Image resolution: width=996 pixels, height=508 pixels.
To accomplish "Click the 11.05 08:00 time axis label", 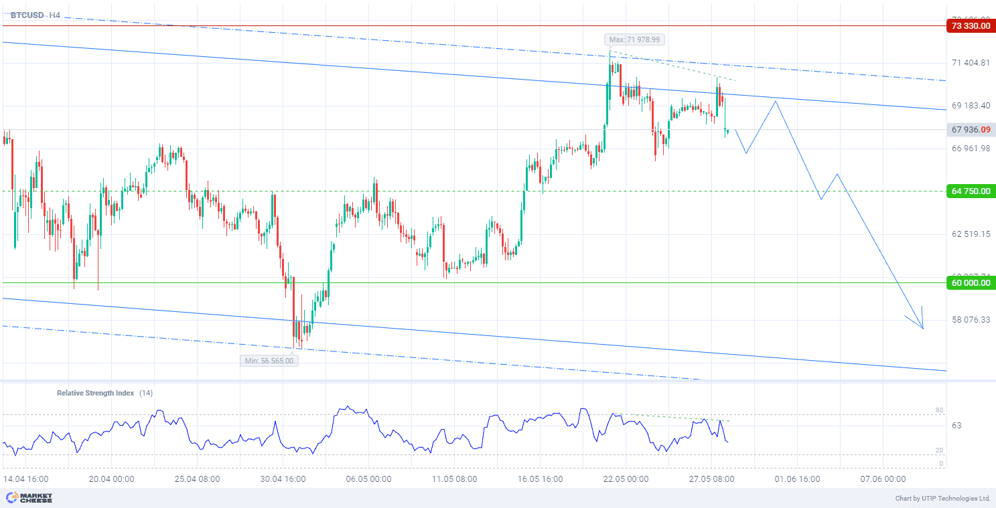I will click(x=454, y=479).
